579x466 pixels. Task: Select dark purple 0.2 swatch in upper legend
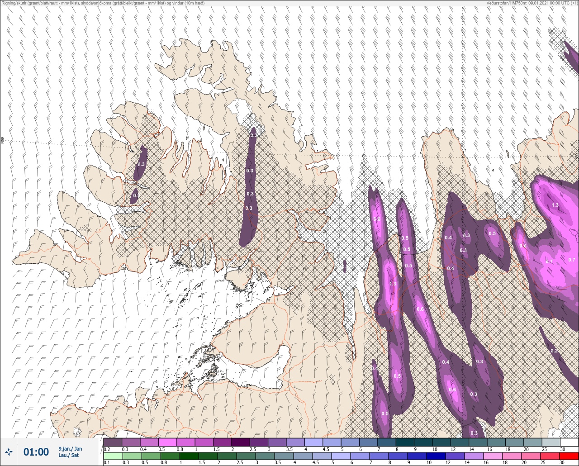[x=113, y=442]
